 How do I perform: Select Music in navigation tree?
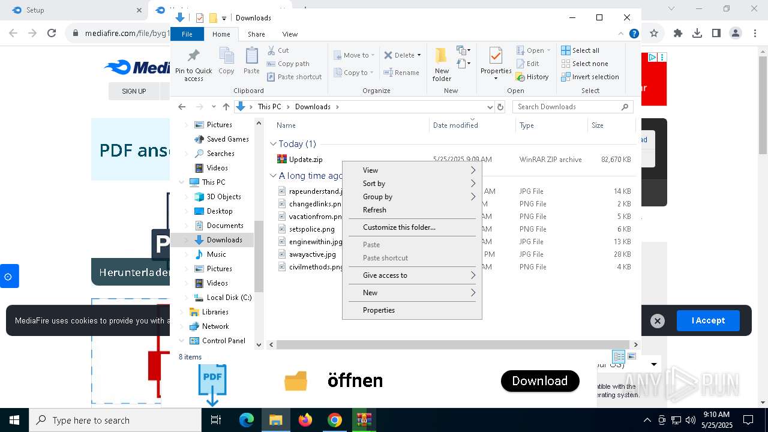point(216,254)
